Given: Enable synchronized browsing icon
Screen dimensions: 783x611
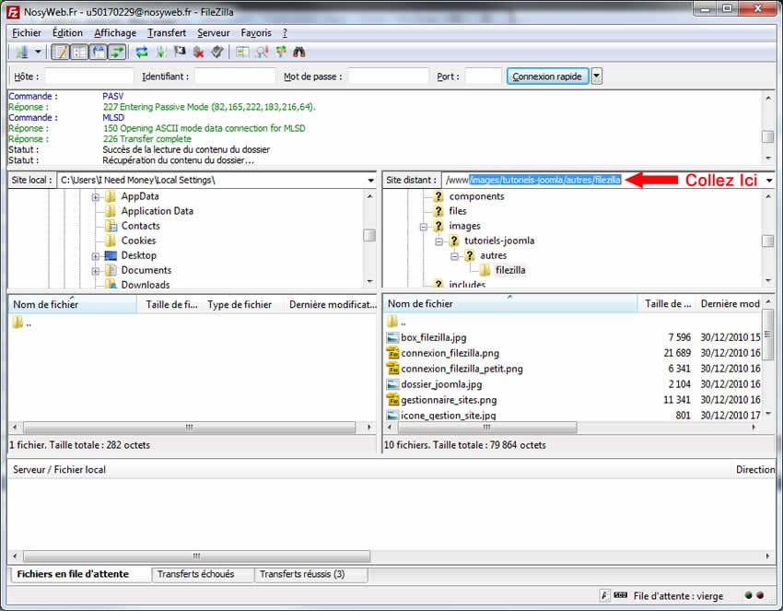Looking at the screenshot, I should pos(281,52).
